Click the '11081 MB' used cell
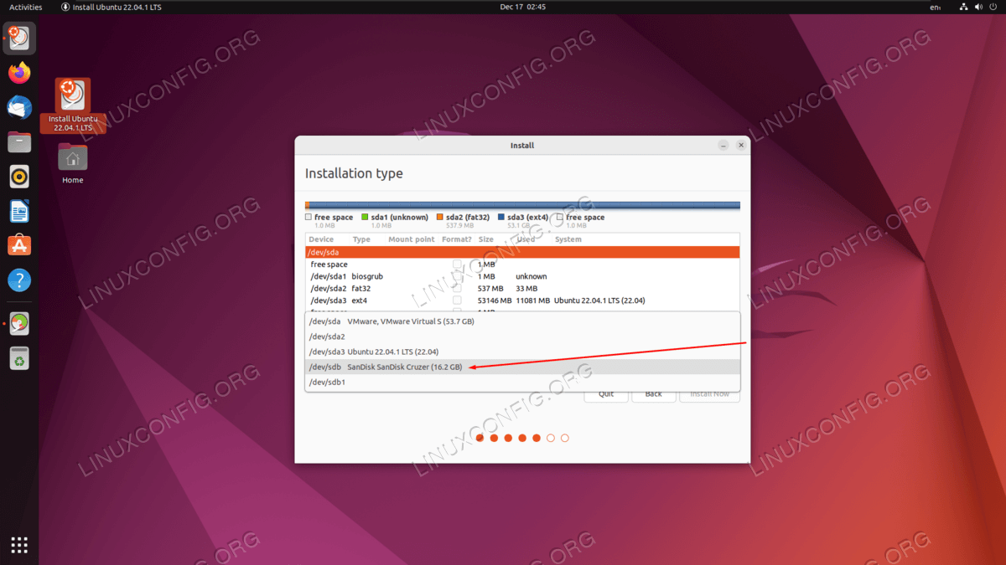1006x565 pixels. point(533,300)
